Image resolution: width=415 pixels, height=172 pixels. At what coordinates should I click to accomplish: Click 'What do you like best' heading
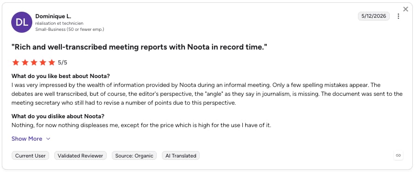(61, 76)
